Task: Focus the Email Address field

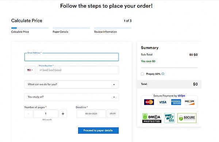Action: coord(72,57)
